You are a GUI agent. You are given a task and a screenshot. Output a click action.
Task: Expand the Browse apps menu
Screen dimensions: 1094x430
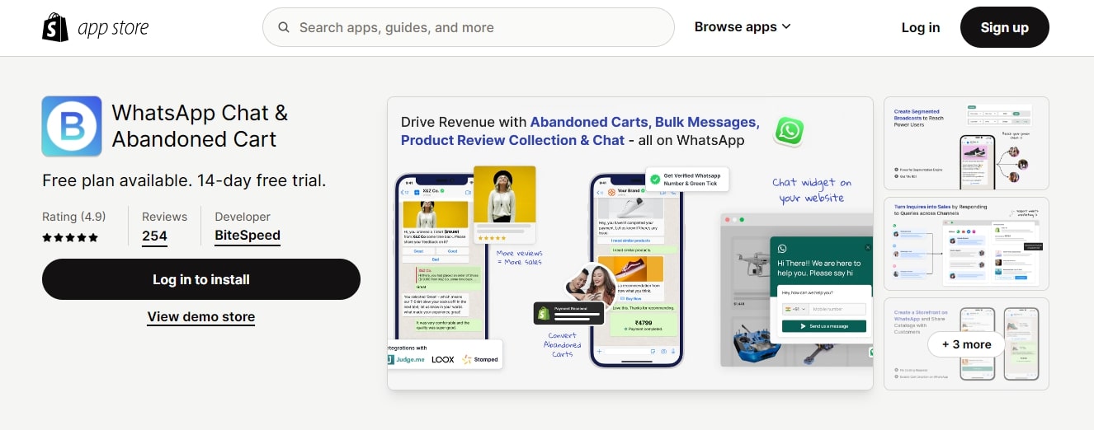pyautogui.click(x=743, y=27)
